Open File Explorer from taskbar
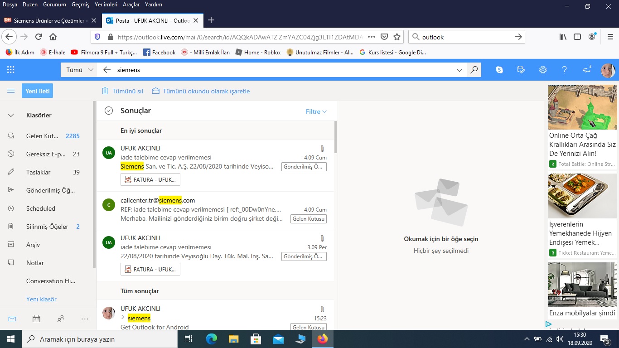This screenshot has height=348, width=619. 233,339
